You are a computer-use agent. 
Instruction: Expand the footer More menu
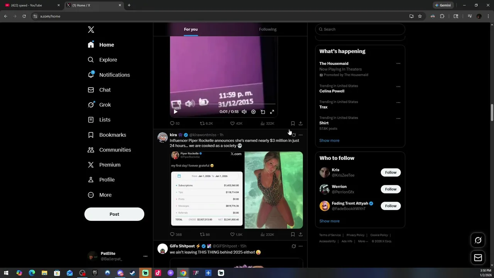coord(363,241)
